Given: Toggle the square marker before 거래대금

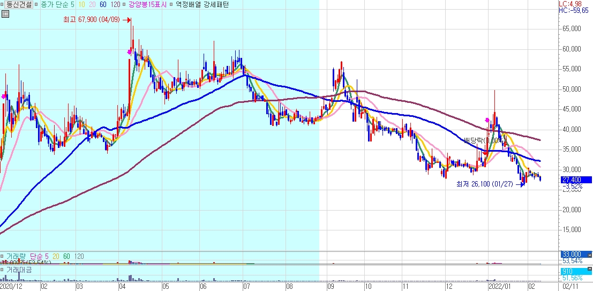Looking at the screenshot, I should (x=2, y=270).
